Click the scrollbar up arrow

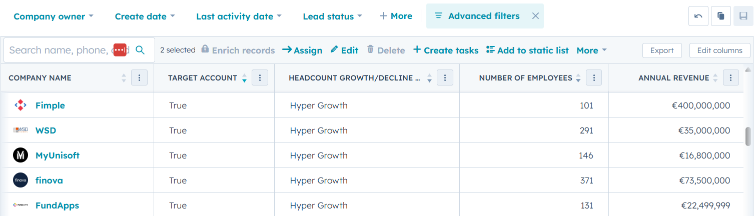click(x=748, y=69)
